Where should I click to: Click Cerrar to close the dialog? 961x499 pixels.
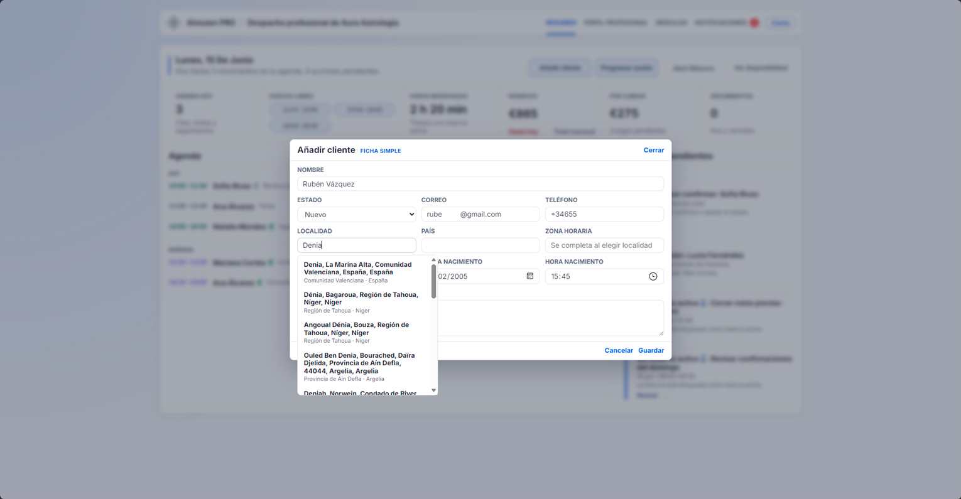[653, 150]
